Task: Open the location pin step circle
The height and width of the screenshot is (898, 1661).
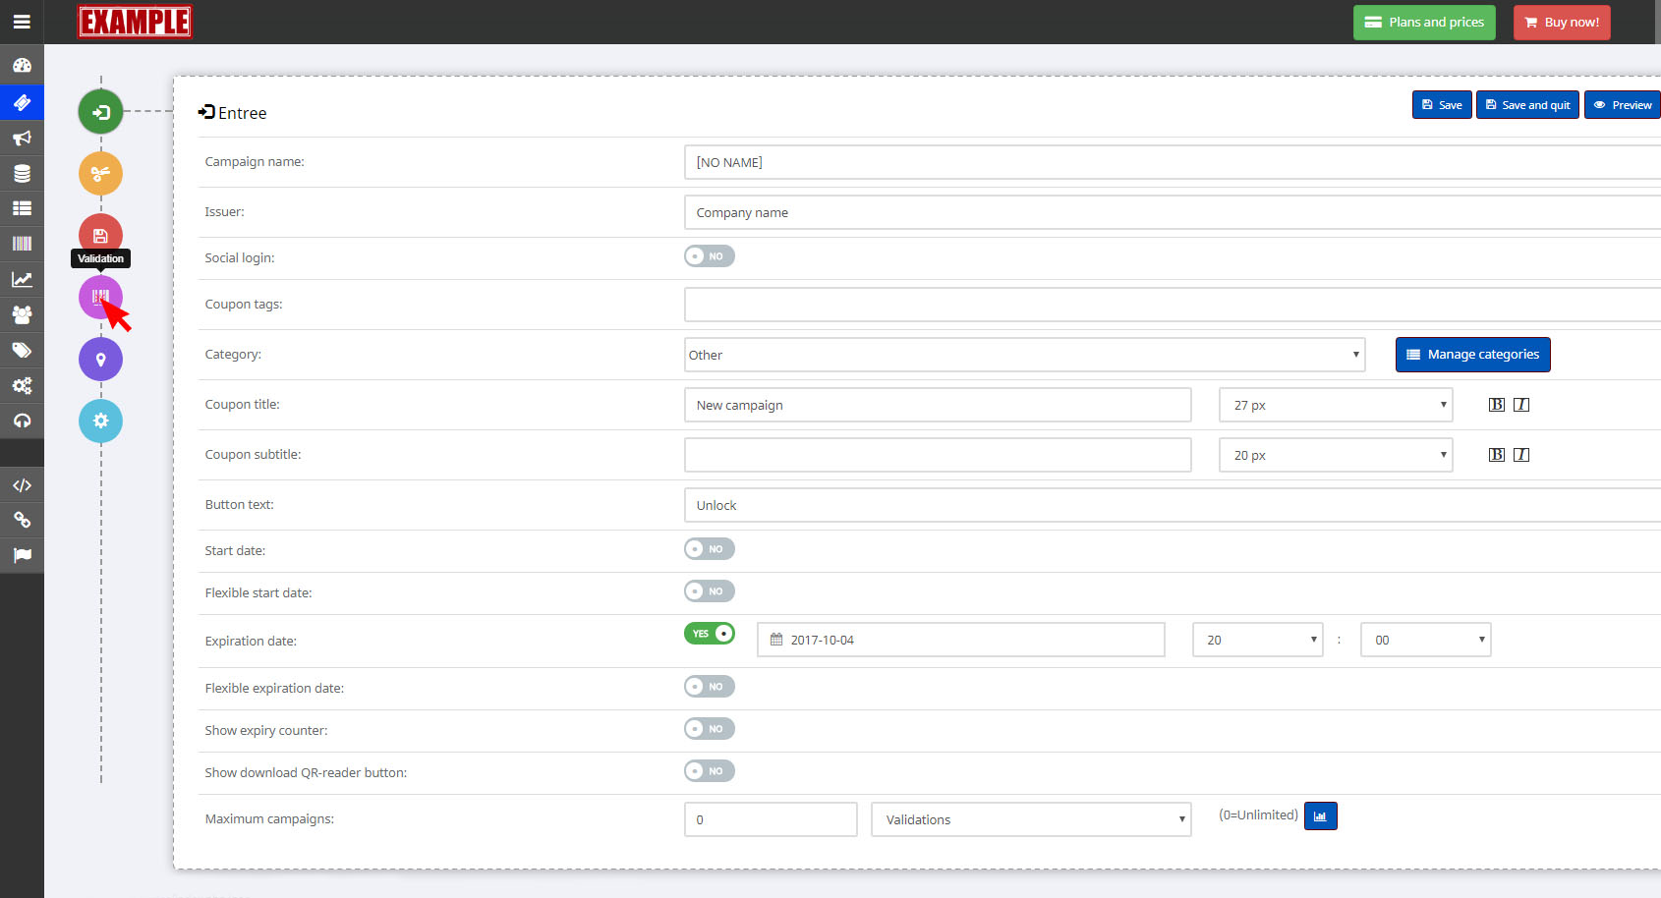Action: (100, 360)
